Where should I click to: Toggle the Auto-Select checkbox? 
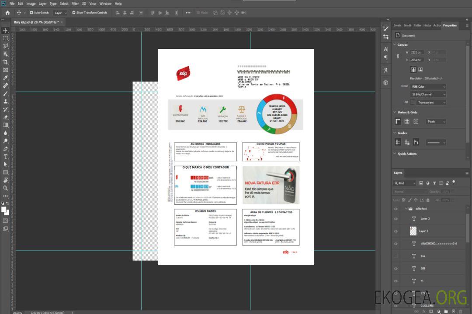(31, 13)
